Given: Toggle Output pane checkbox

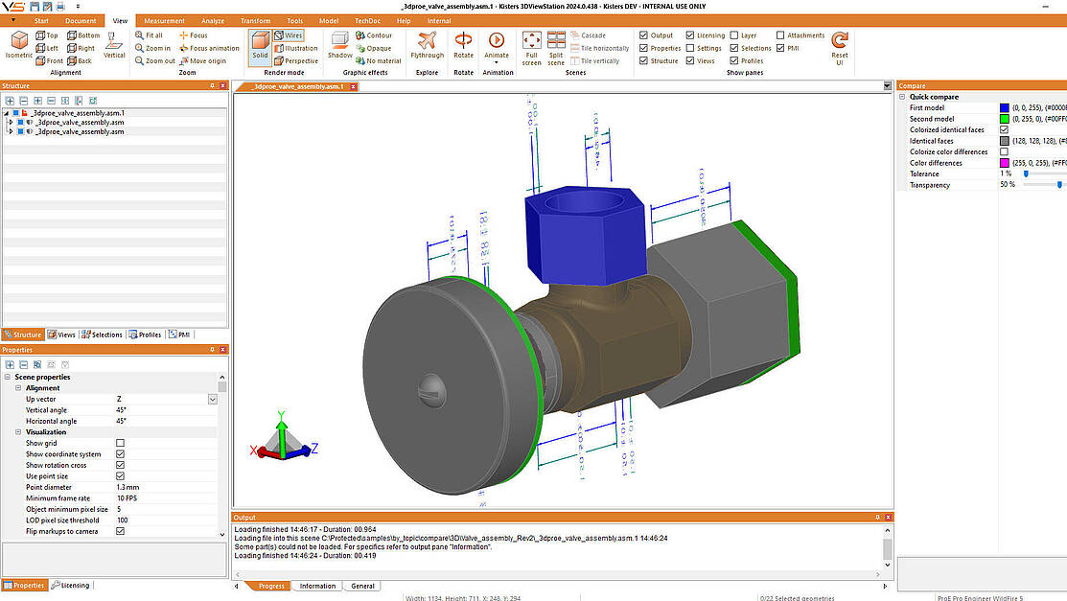Looking at the screenshot, I should [643, 35].
